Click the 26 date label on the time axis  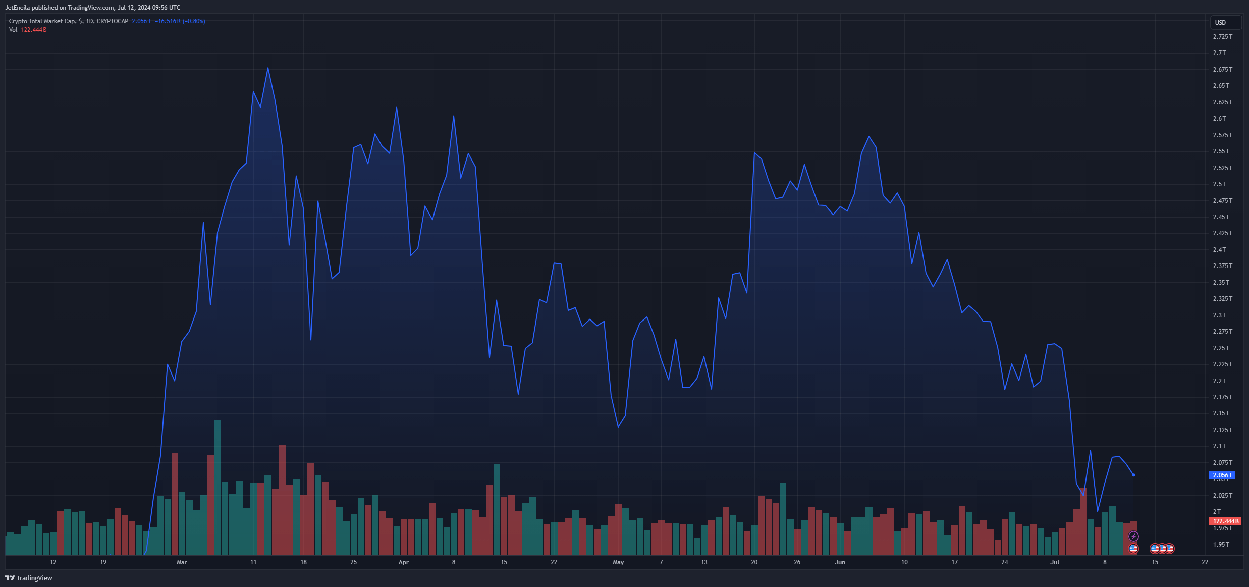click(797, 562)
